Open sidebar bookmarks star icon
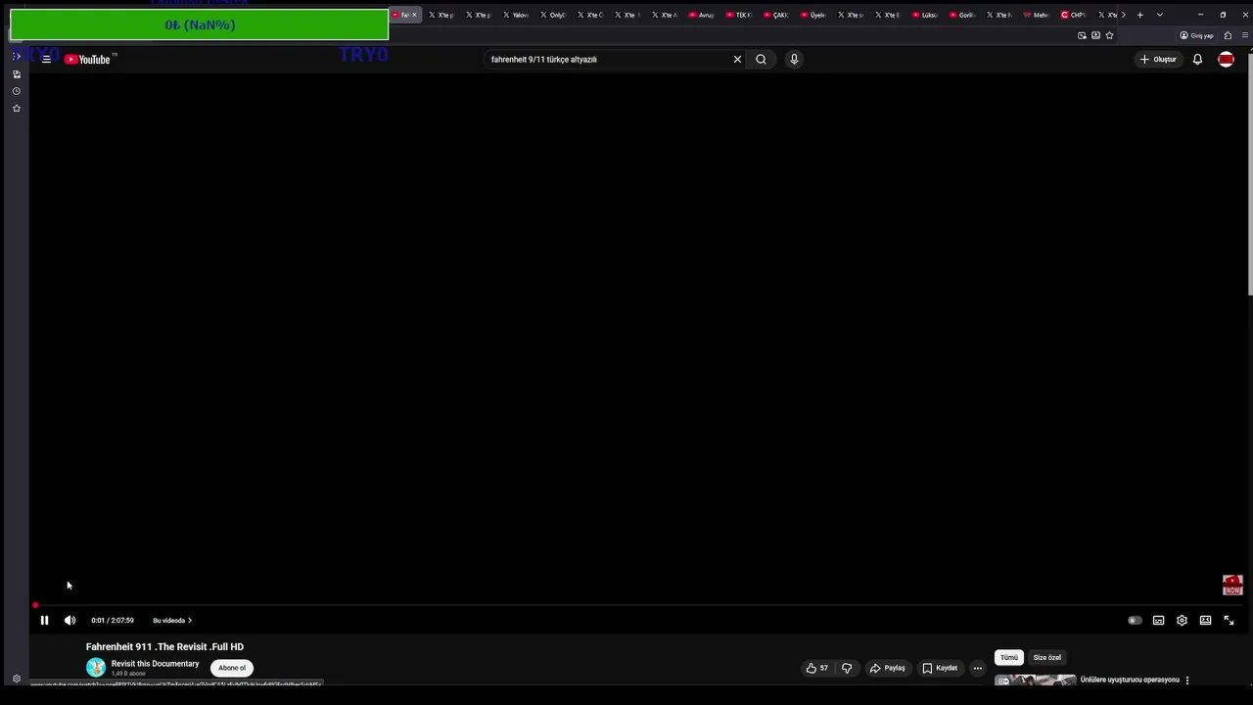 click(x=16, y=108)
